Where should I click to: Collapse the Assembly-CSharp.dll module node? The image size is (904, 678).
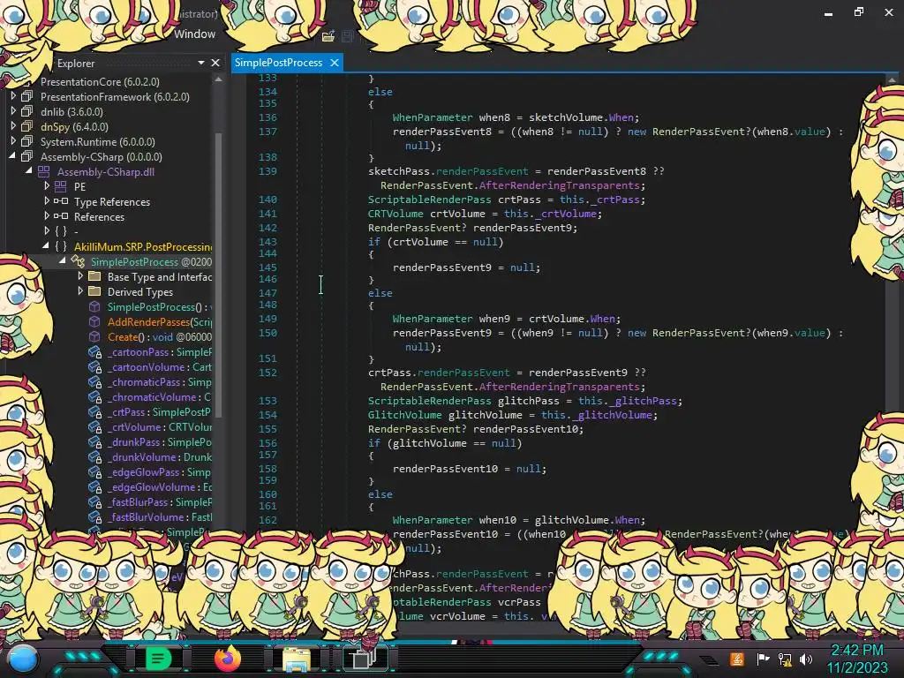29,171
